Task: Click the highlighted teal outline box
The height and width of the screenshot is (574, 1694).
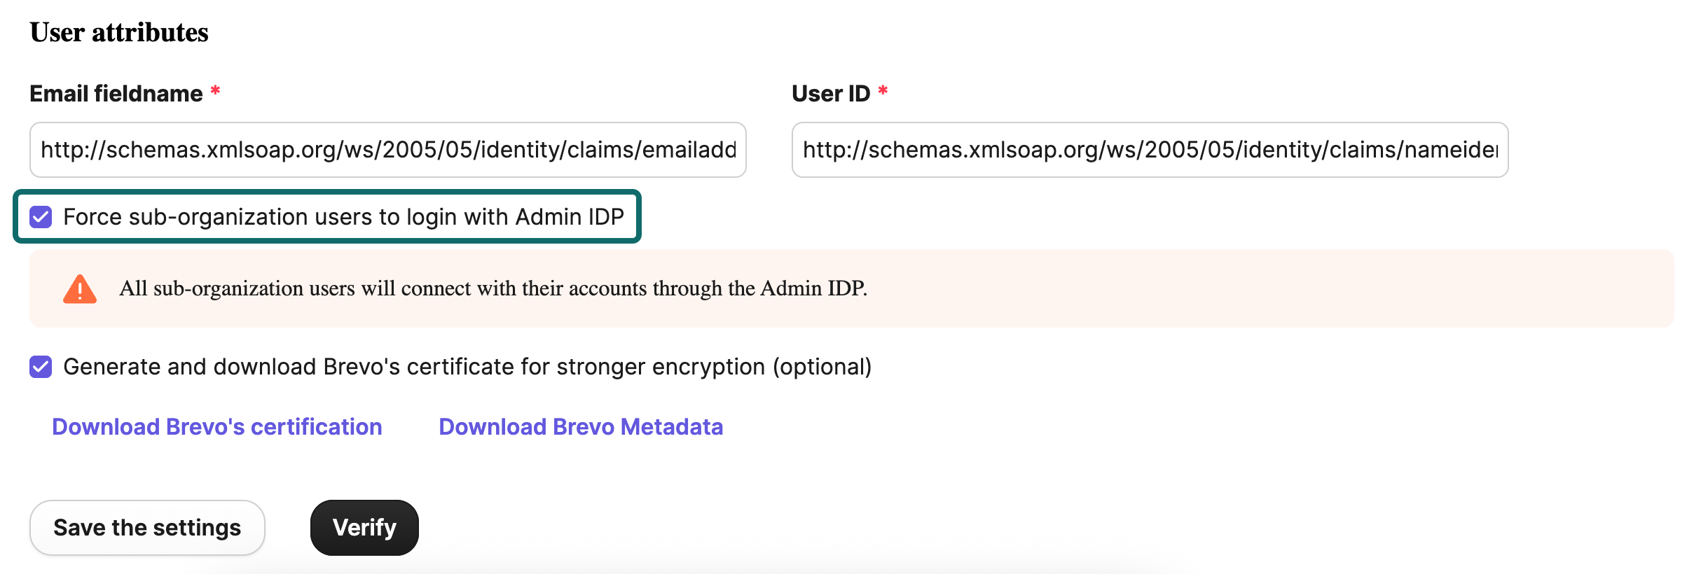Action: [x=327, y=216]
